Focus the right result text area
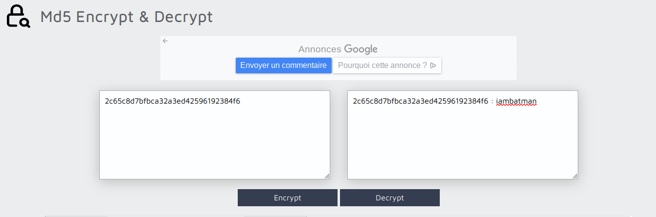Screen dimensions: 656x217 [462, 142]
